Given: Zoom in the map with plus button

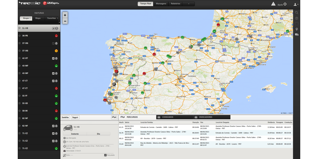Looking at the screenshot, I should click(x=65, y=15).
